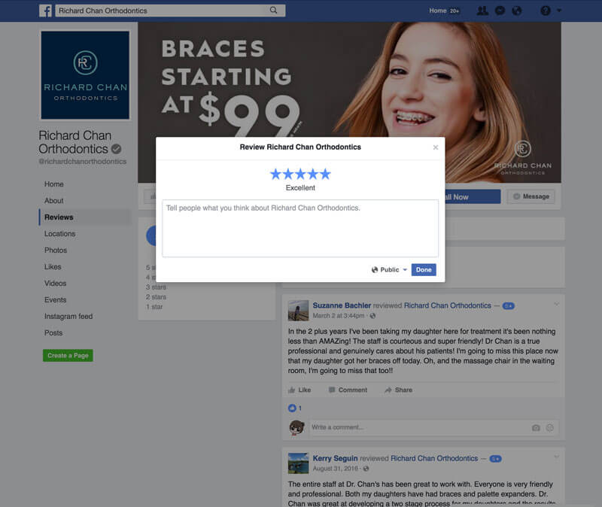Viewport: 602px width, 507px height.
Task: Open Instagram feed in the sidebar
Action: click(x=68, y=316)
